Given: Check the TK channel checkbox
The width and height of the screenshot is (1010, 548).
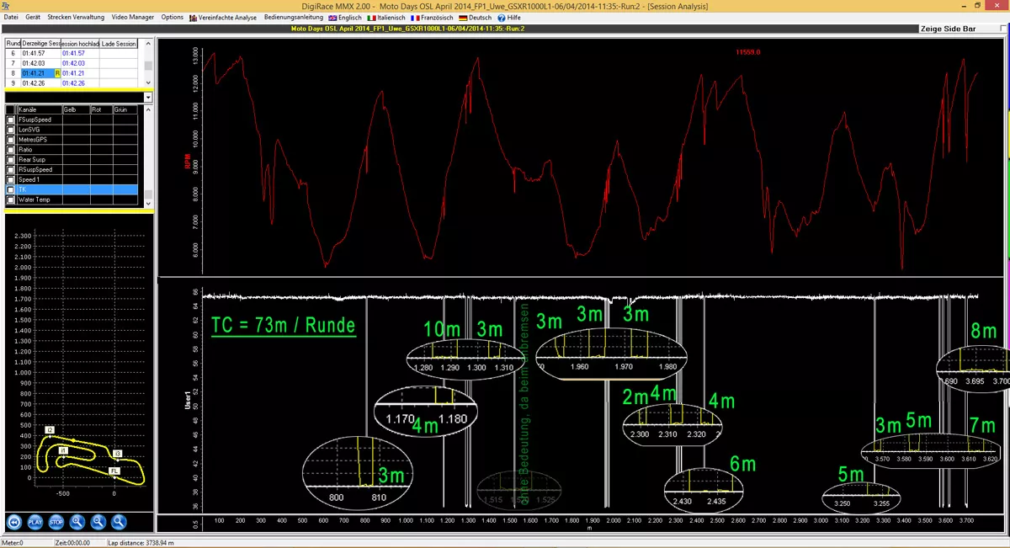Looking at the screenshot, I should pyautogui.click(x=11, y=189).
